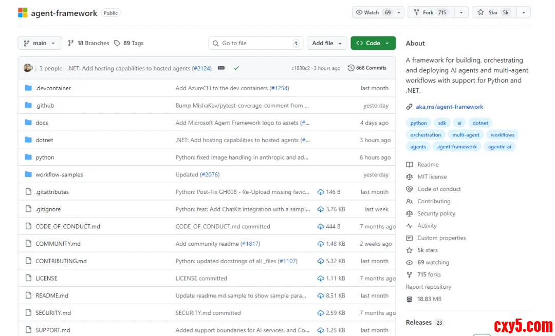Open the main branch dropdown

tap(40, 43)
